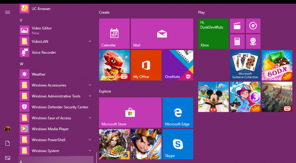This screenshot has width=296, height=163.
Task: Open the Microsoft Store tile
Action: coord(130,113)
